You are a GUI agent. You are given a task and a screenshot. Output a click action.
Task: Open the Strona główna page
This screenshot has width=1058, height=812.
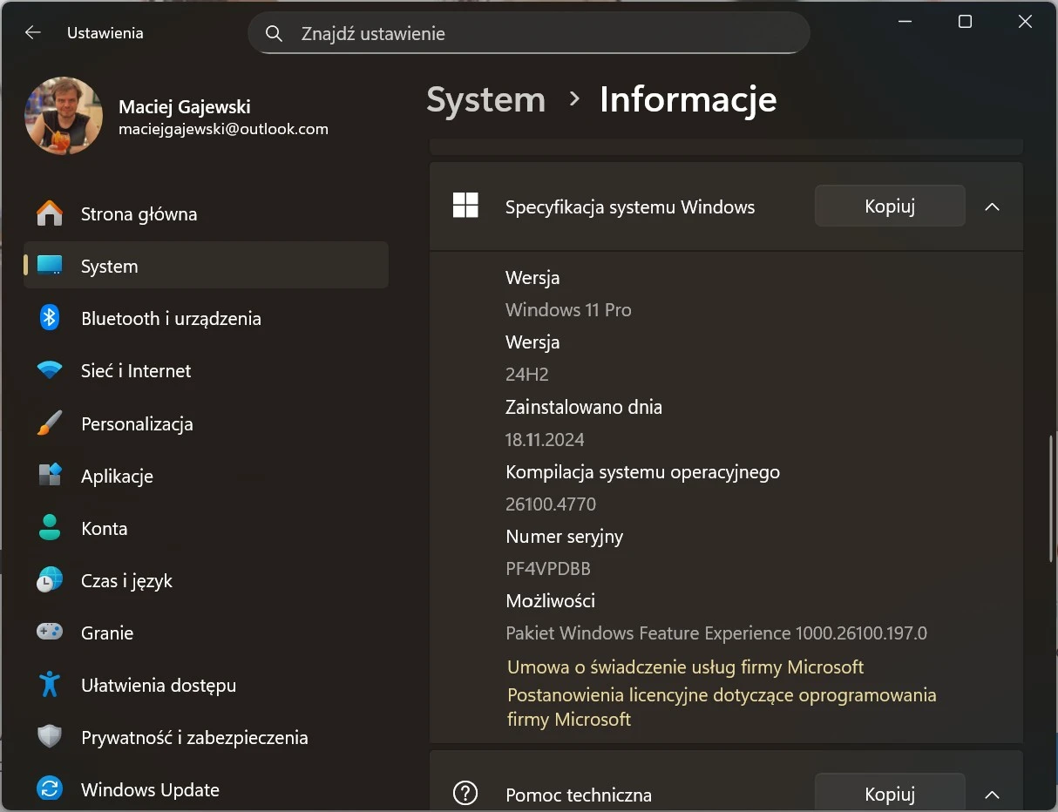(206, 213)
